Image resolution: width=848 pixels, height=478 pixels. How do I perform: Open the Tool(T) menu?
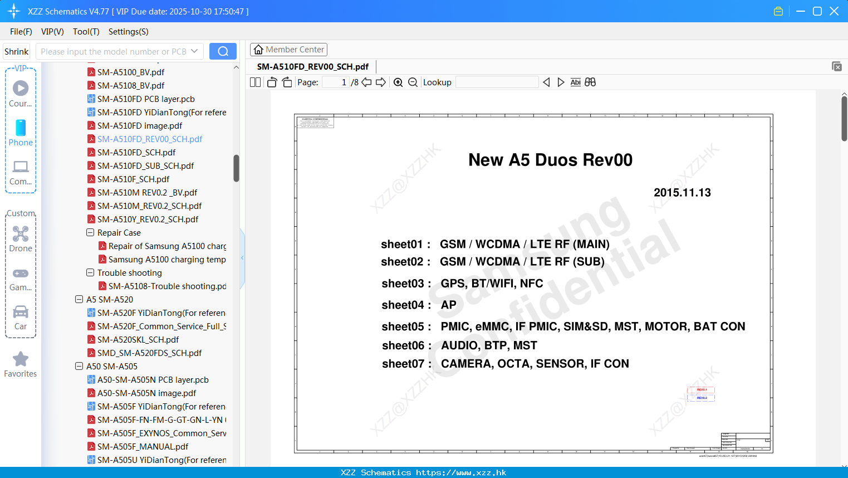click(x=86, y=32)
